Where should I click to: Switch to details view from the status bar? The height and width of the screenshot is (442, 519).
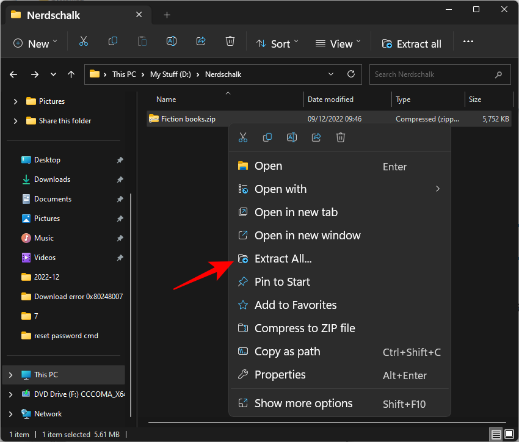coord(496,434)
